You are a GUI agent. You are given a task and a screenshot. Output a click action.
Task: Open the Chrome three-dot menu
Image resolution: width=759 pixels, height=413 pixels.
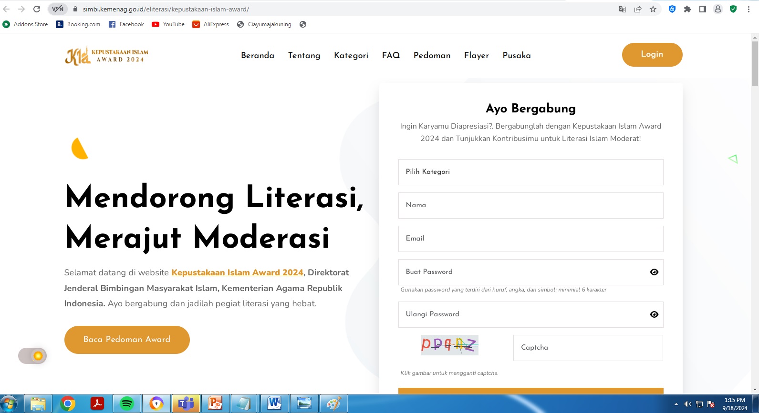tap(749, 9)
